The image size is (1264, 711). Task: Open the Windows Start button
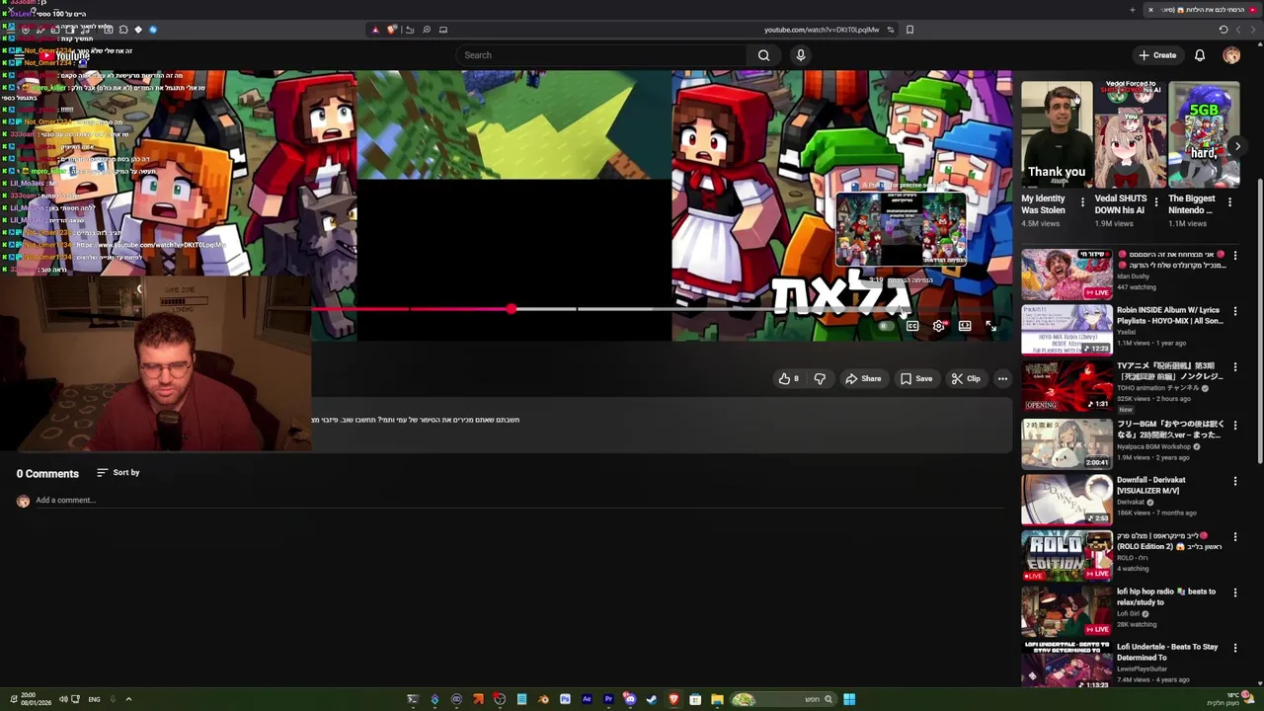click(849, 699)
